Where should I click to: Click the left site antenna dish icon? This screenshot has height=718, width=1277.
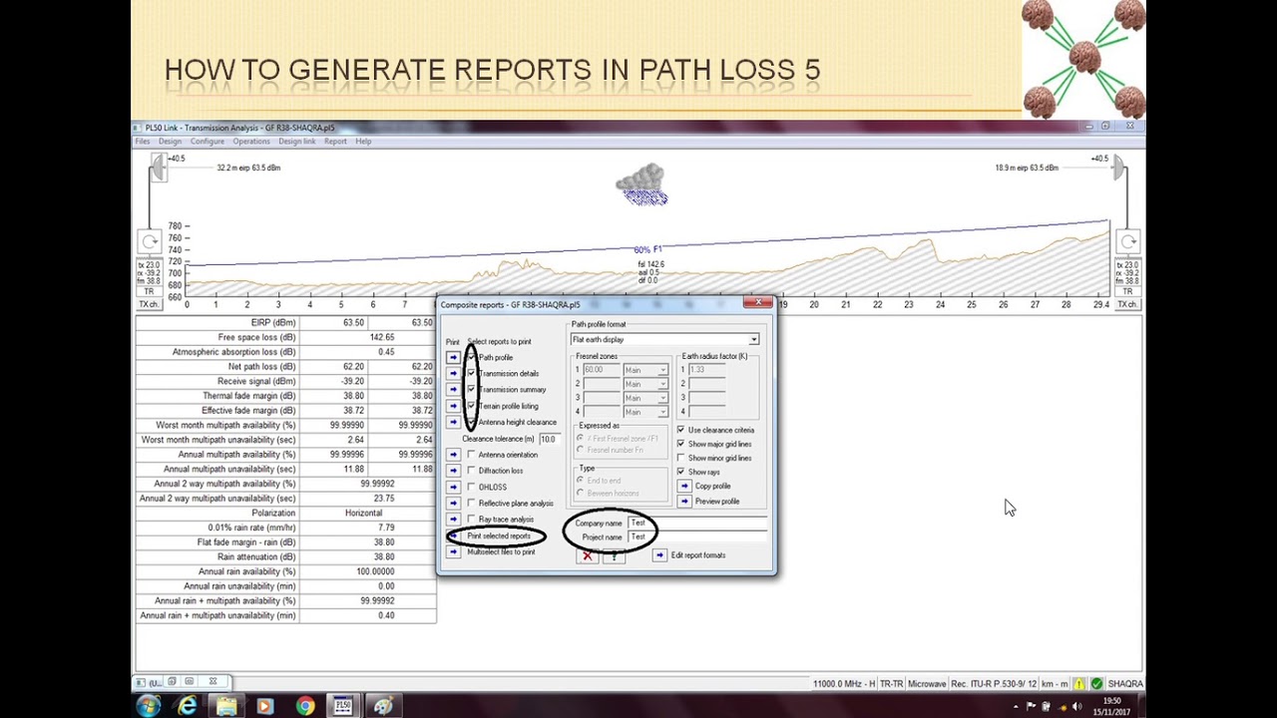tap(158, 170)
